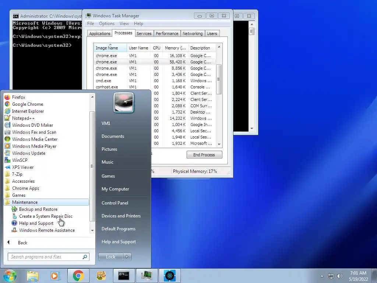Open Devices and Printers
The width and height of the screenshot is (377, 283).
coord(121,216)
